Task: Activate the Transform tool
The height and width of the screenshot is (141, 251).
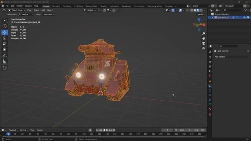Action: point(4,49)
